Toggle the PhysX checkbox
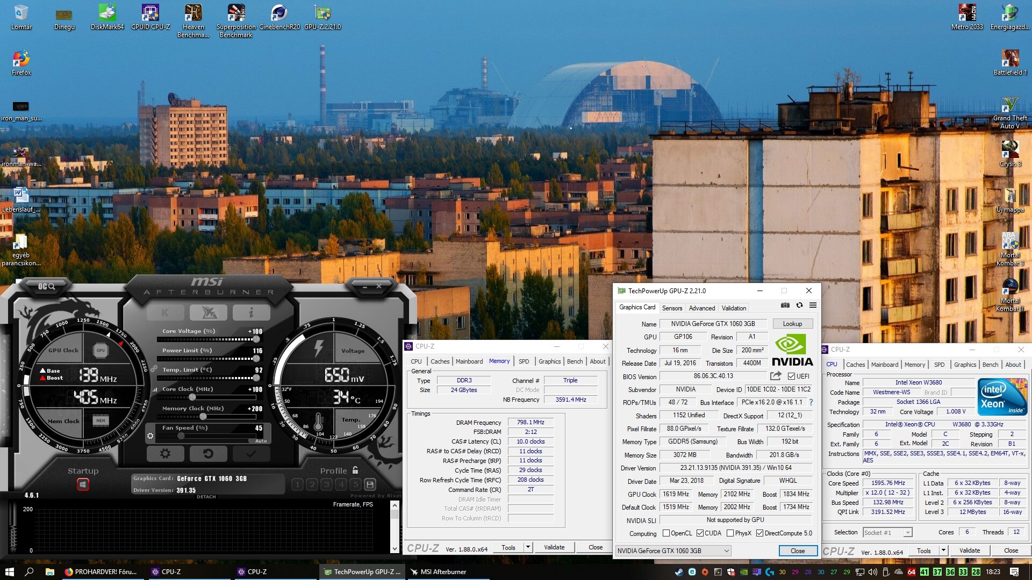The image size is (1032, 580). [x=730, y=533]
